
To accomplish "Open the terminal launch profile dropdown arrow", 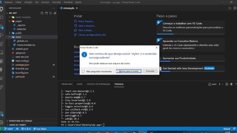I will coord(223,84).
